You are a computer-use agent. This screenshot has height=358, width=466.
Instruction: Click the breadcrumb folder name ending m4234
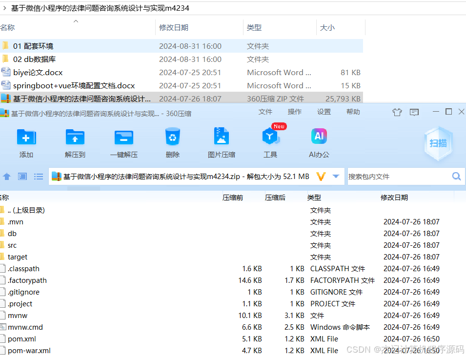click(x=100, y=8)
